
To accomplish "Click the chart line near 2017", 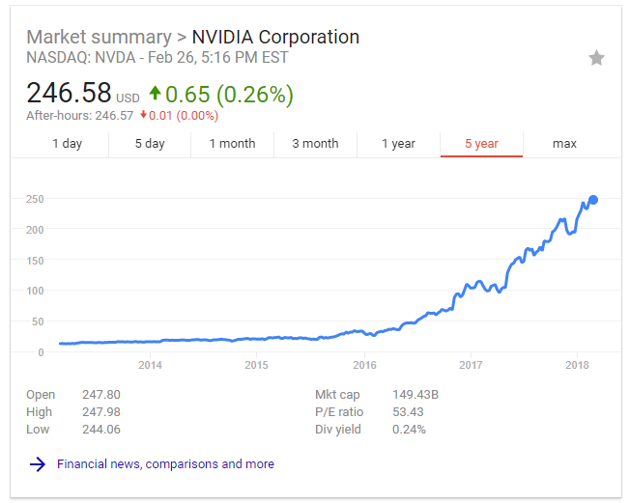I will pos(471,287).
